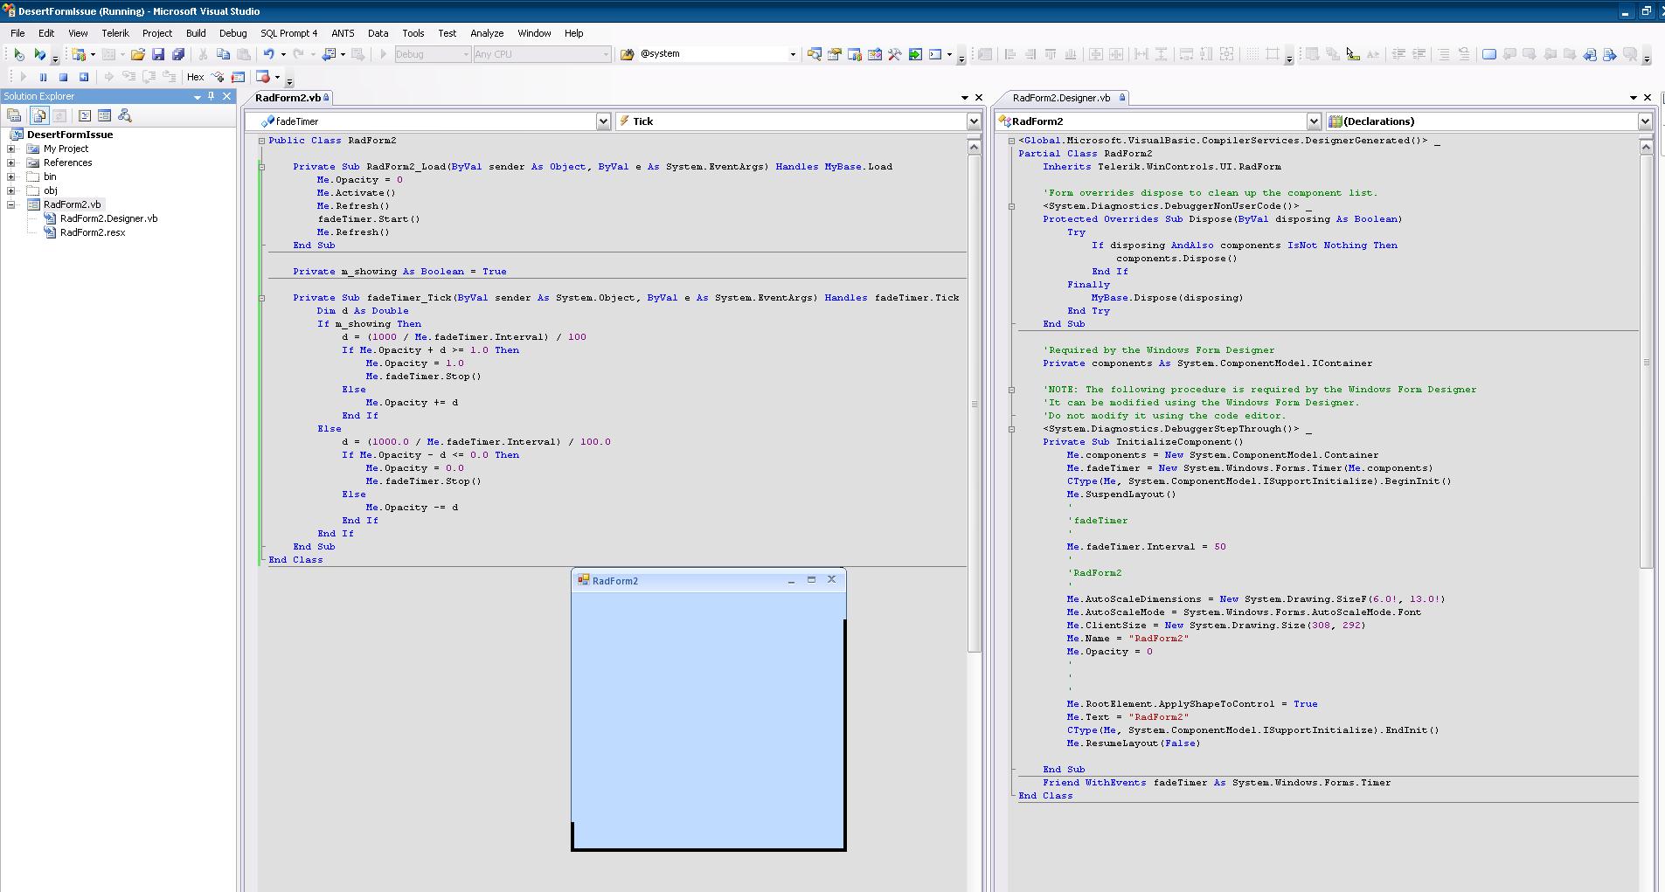1665x892 pixels.
Task: Expand the References tree node
Action: tap(11, 162)
